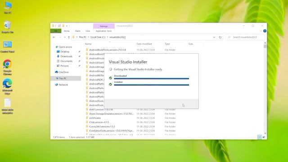Sort files by Size column header
The width and height of the screenshot is (288, 162).
(x=191, y=44)
